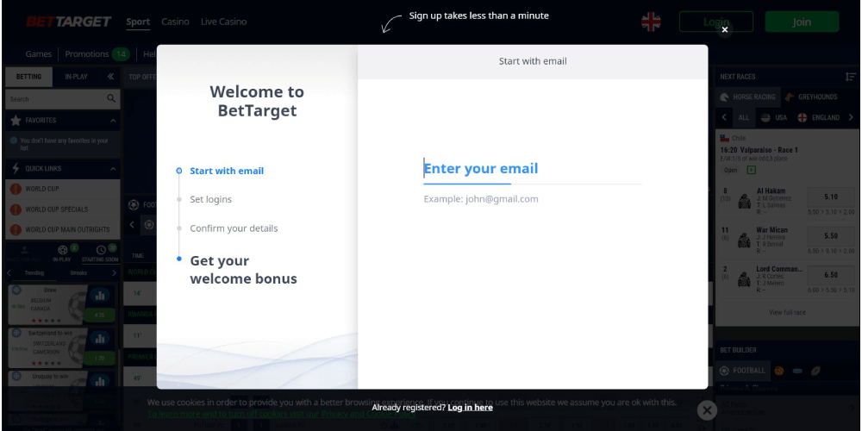Screen dimensions: 862x431
Task: Dismiss the cookie notice banner
Action: [706, 410]
